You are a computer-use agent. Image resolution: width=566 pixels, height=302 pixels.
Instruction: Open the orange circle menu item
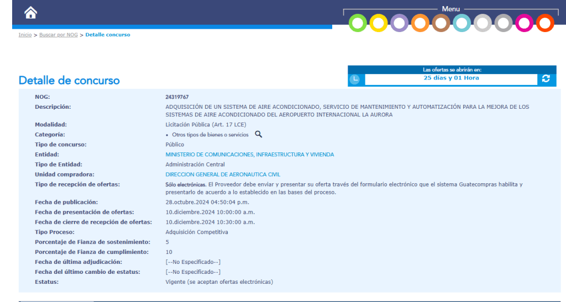[x=420, y=23]
